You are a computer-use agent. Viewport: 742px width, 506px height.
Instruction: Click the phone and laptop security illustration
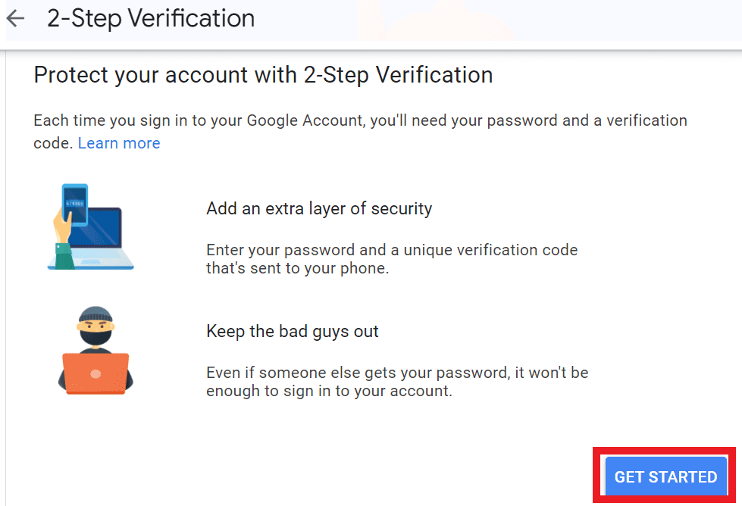tap(91, 226)
